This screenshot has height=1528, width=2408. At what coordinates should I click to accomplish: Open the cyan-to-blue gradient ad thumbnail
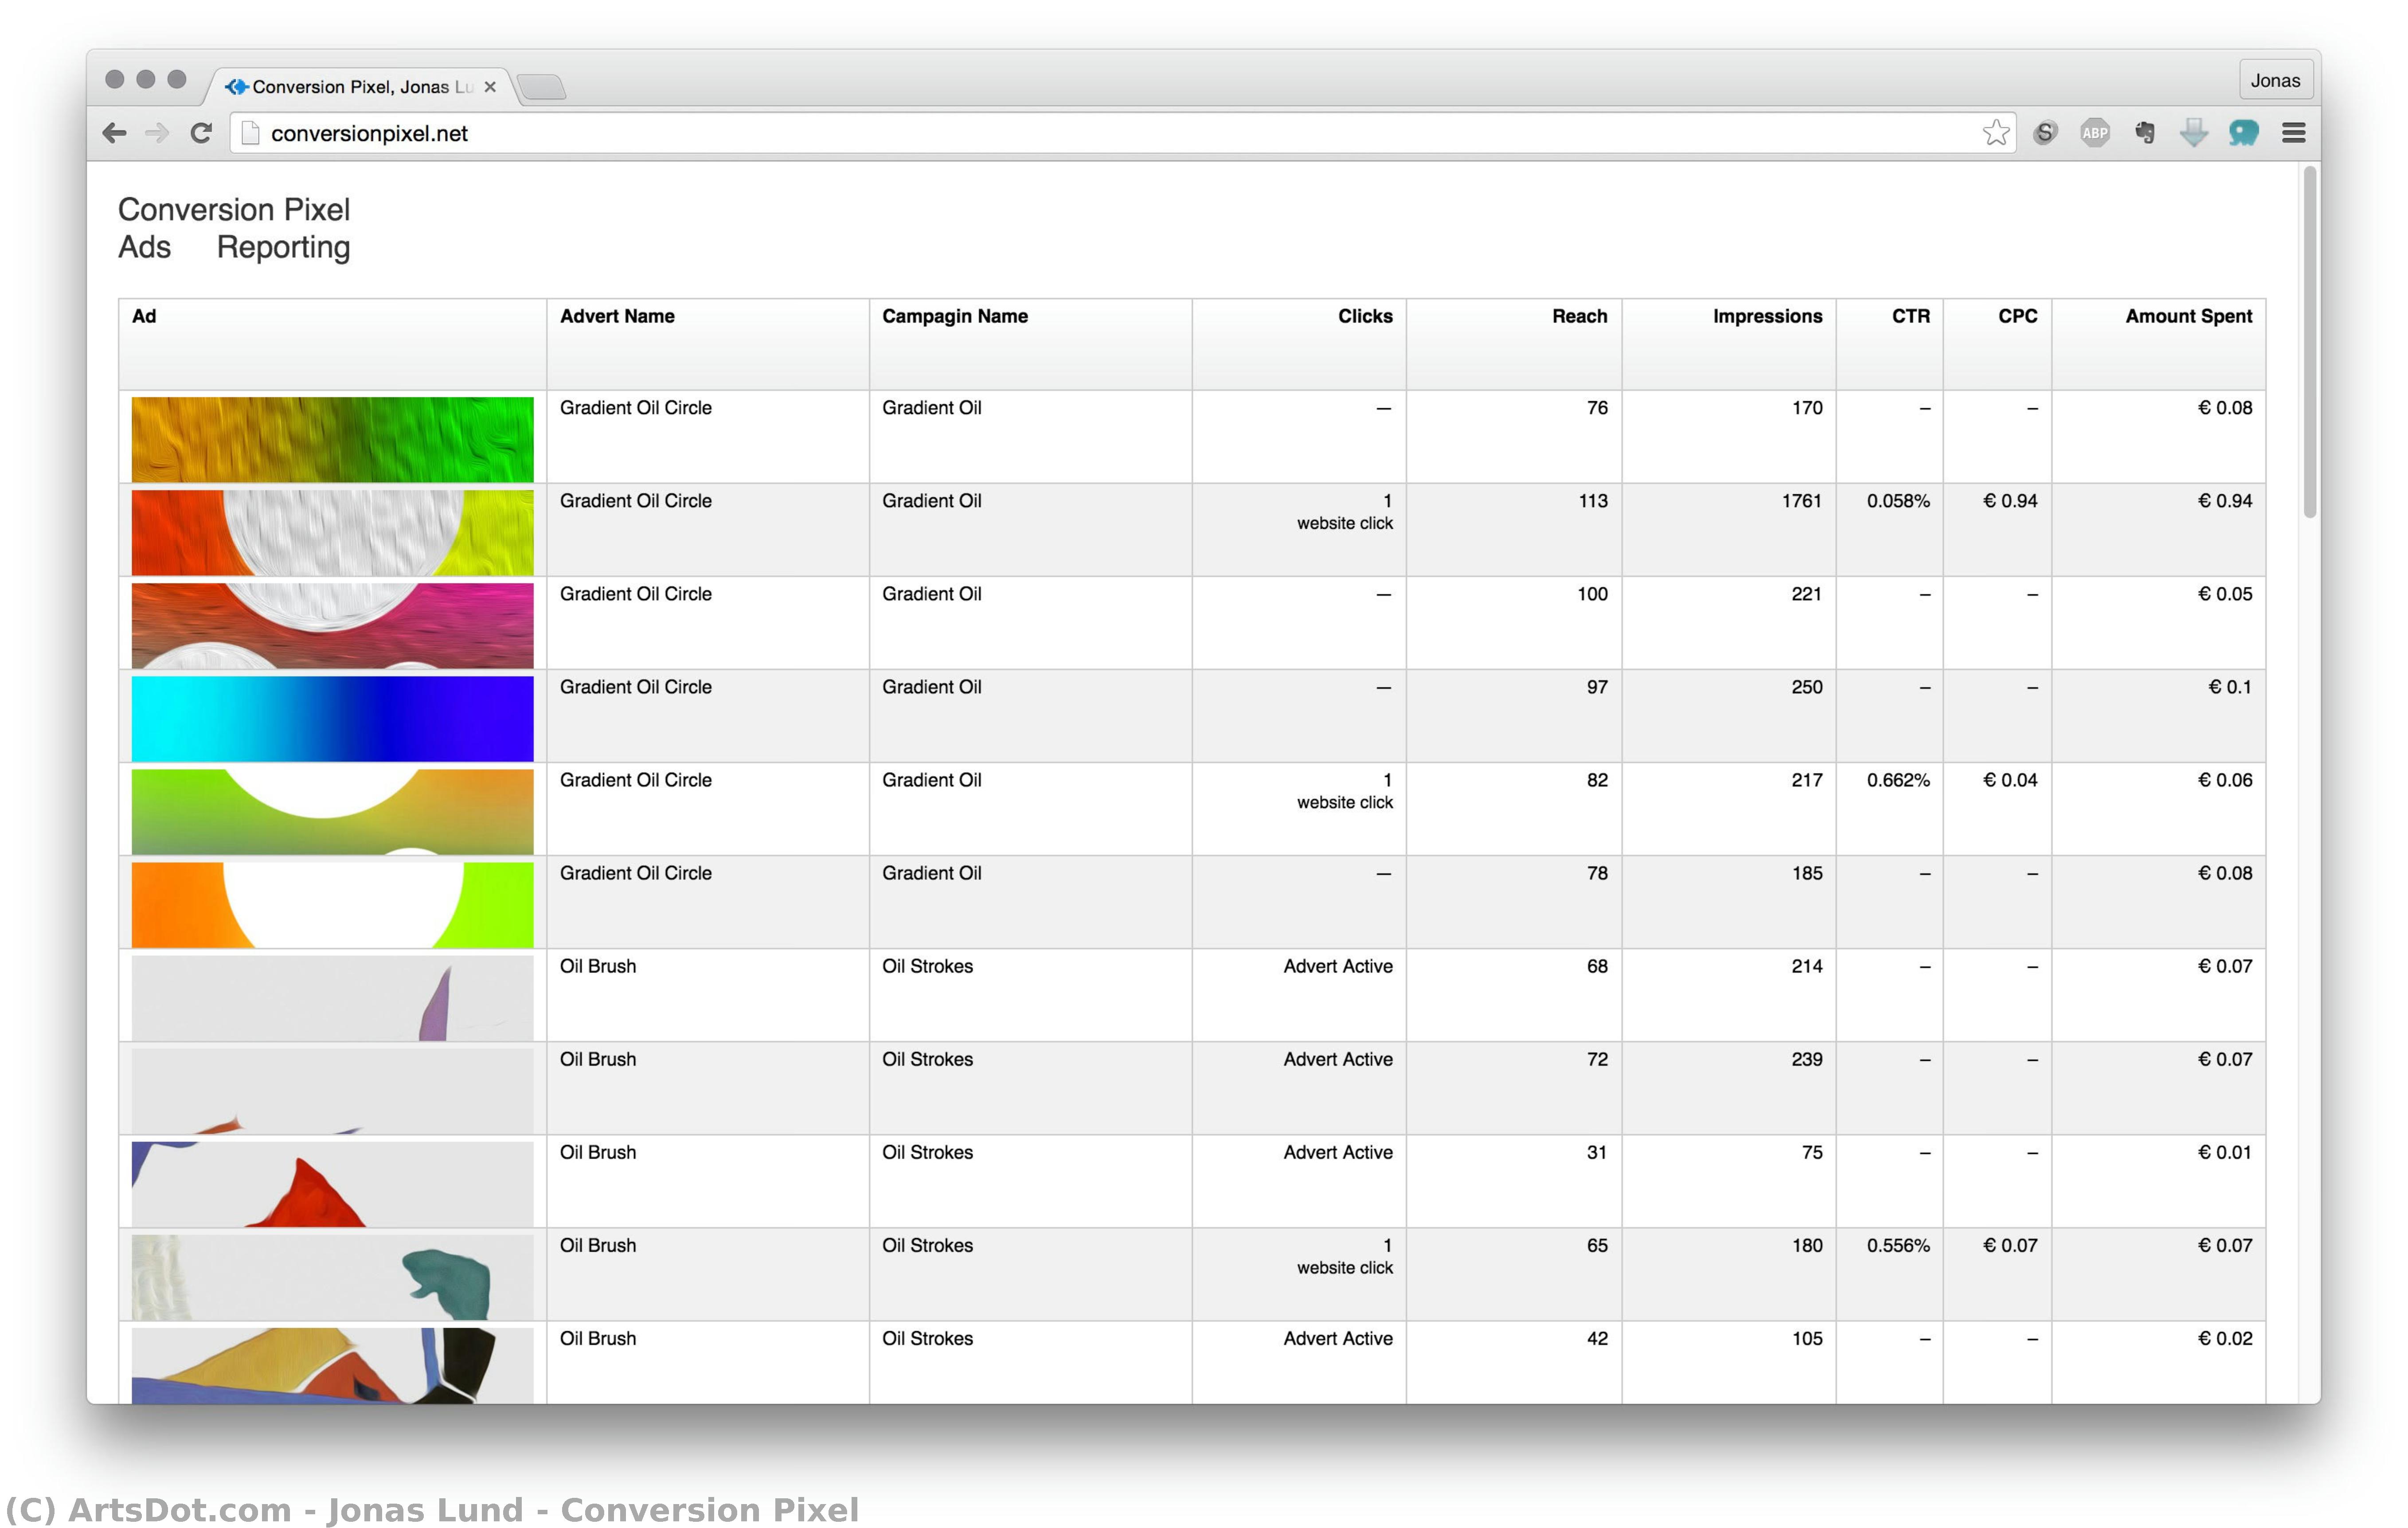click(x=333, y=719)
